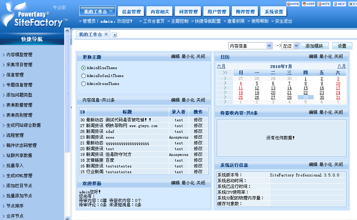Open the 信息管理 top menu
Screen dimensions: 357x220
click(131, 12)
